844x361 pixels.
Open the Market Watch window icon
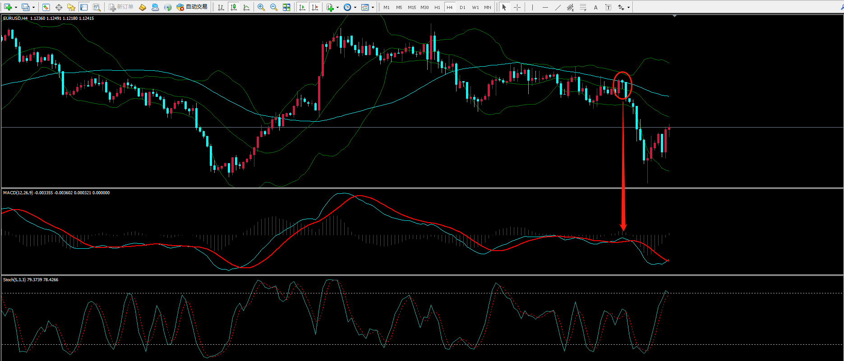(x=46, y=7)
